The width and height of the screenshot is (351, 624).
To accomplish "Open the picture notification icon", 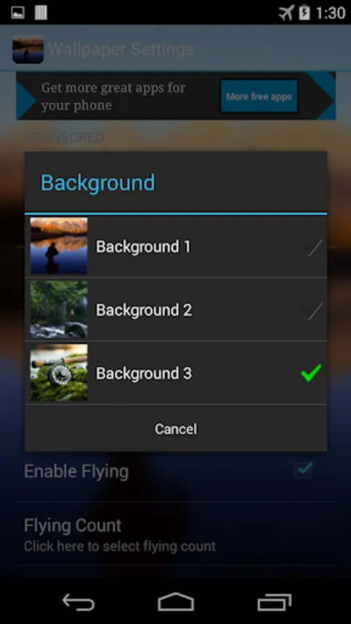I will click(x=18, y=12).
